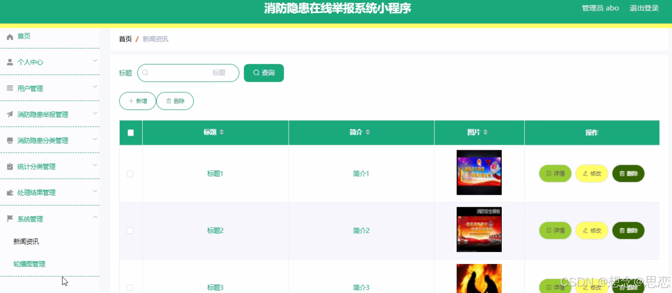The width and height of the screenshot is (672, 293).
Task: Collapse the 系统管理 menu chevron
Action: [x=95, y=217]
